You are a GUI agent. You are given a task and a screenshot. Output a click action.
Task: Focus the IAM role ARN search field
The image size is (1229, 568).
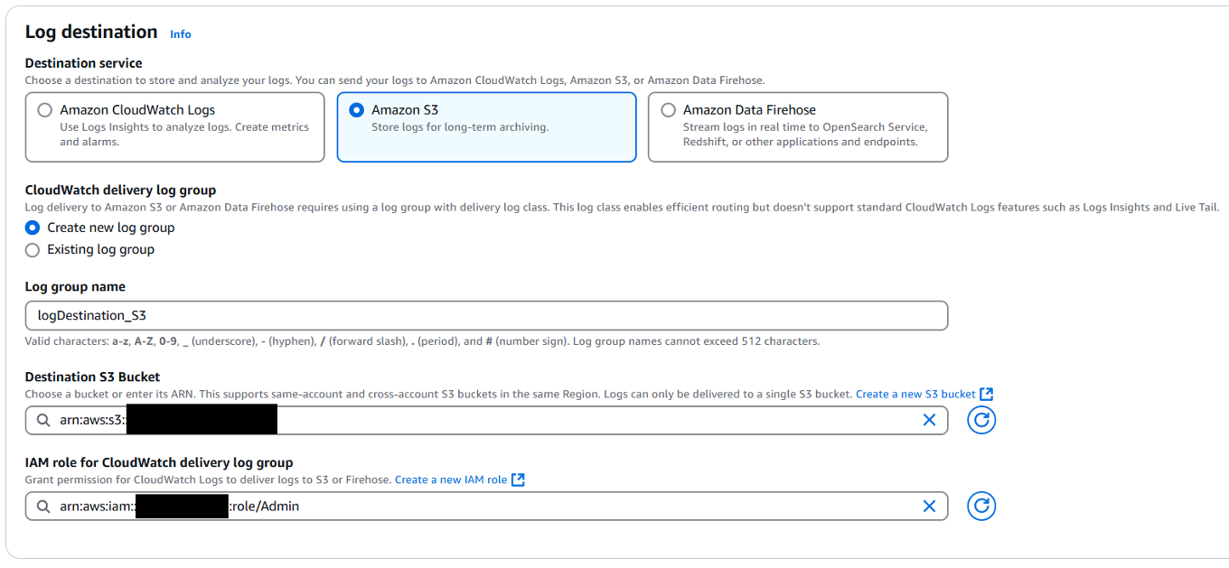click(596, 507)
